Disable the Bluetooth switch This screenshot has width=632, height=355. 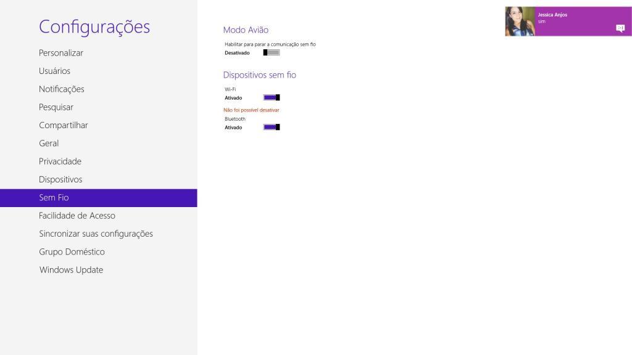pos(272,127)
